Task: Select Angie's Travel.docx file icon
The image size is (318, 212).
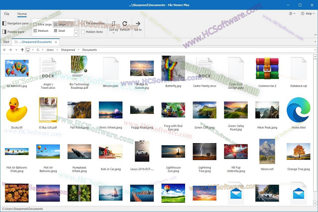Action: click(x=48, y=68)
